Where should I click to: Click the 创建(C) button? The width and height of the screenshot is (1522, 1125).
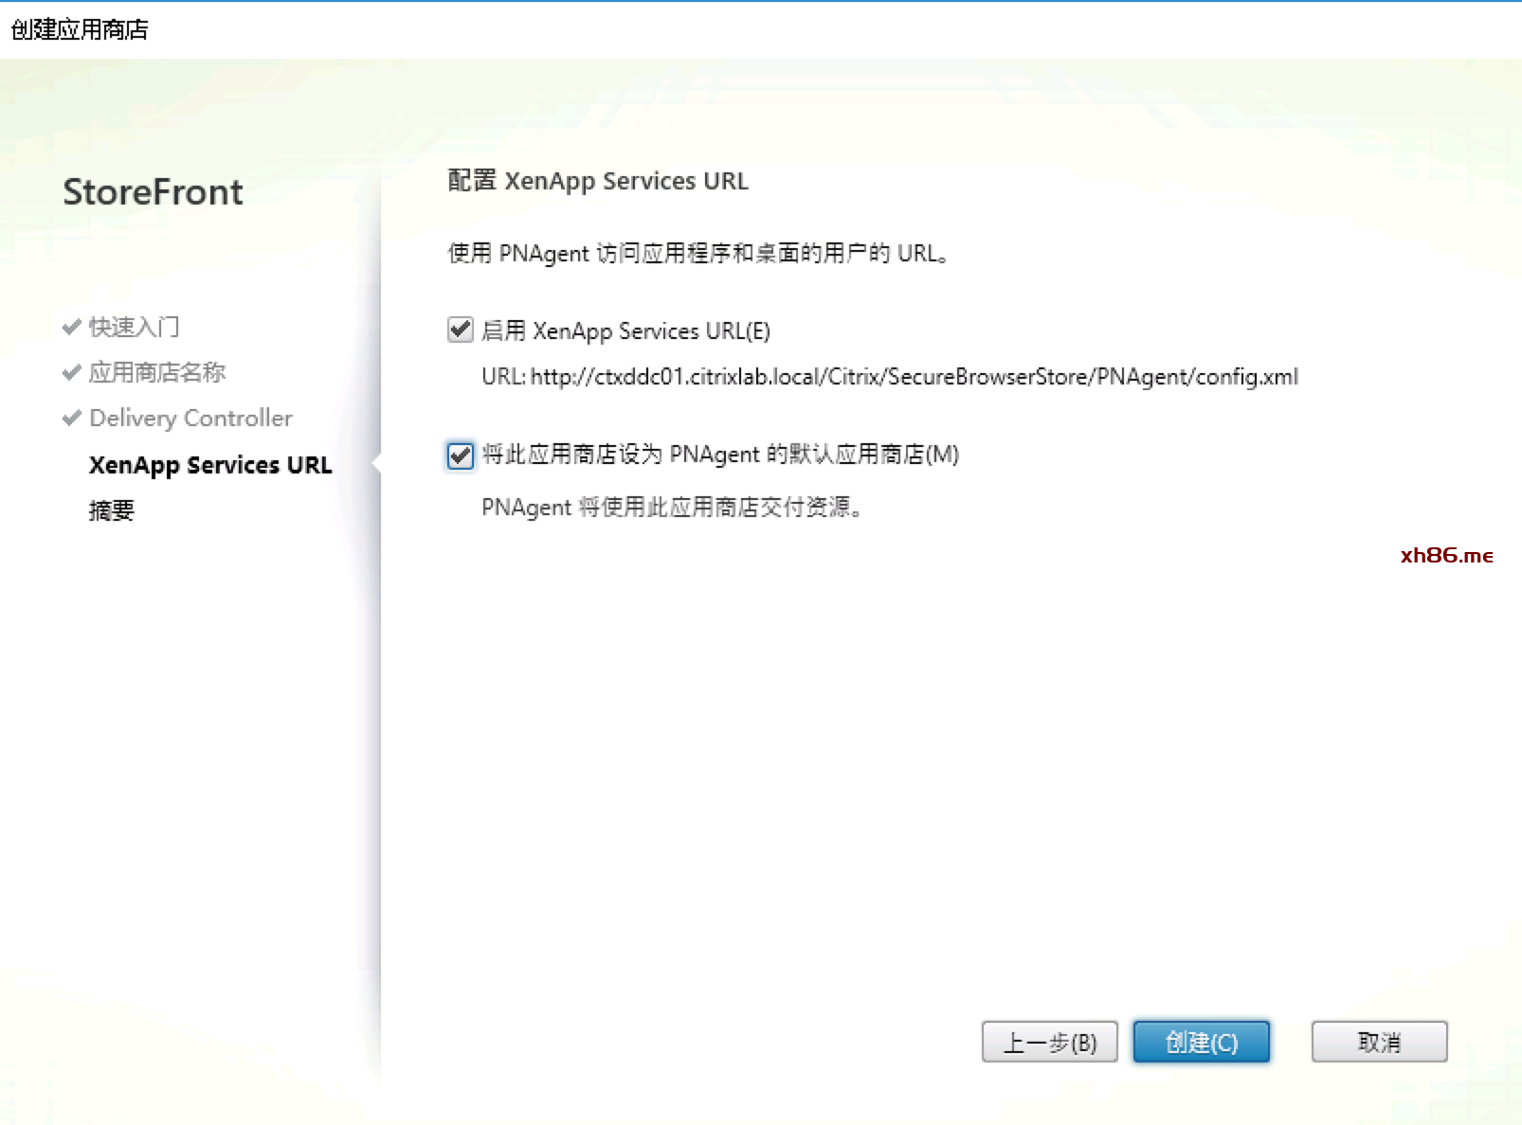click(x=1201, y=1043)
